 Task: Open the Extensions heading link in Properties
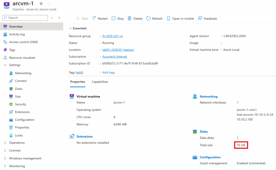84,136
